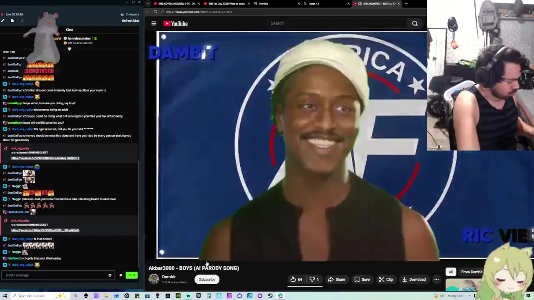Like the Akbar3000 BOYS video
This screenshot has height=300, width=534.
[x=296, y=280]
